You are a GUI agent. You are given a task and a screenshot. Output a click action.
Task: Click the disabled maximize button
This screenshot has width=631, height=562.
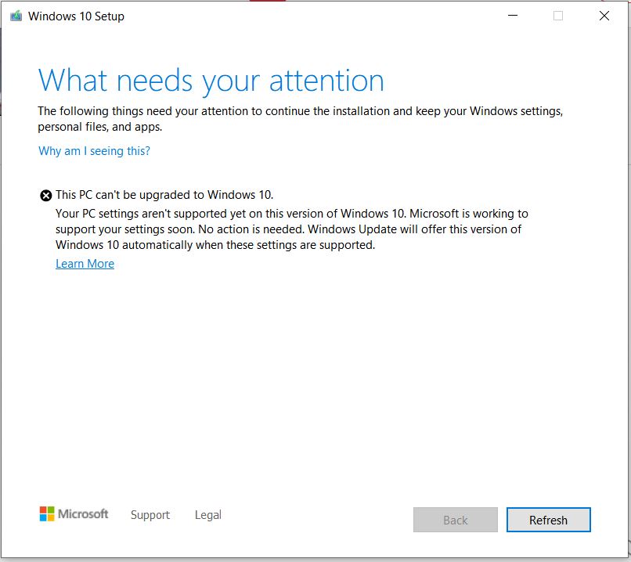(x=558, y=16)
